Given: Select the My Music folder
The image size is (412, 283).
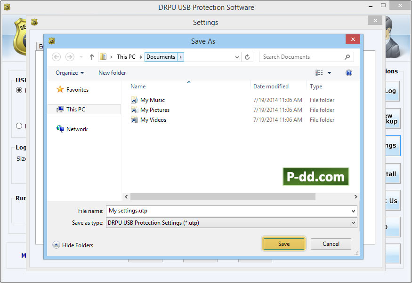Looking at the screenshot, I should [x=153, y=100].
